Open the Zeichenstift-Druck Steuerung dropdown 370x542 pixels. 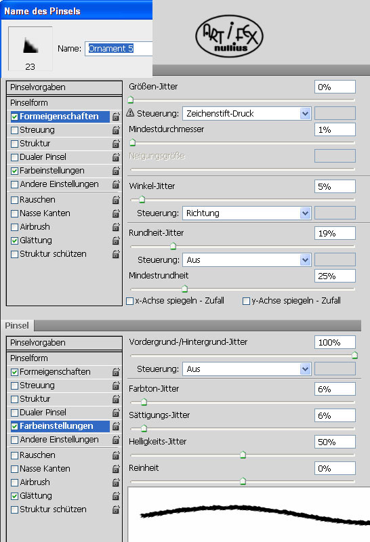point(247,113)
